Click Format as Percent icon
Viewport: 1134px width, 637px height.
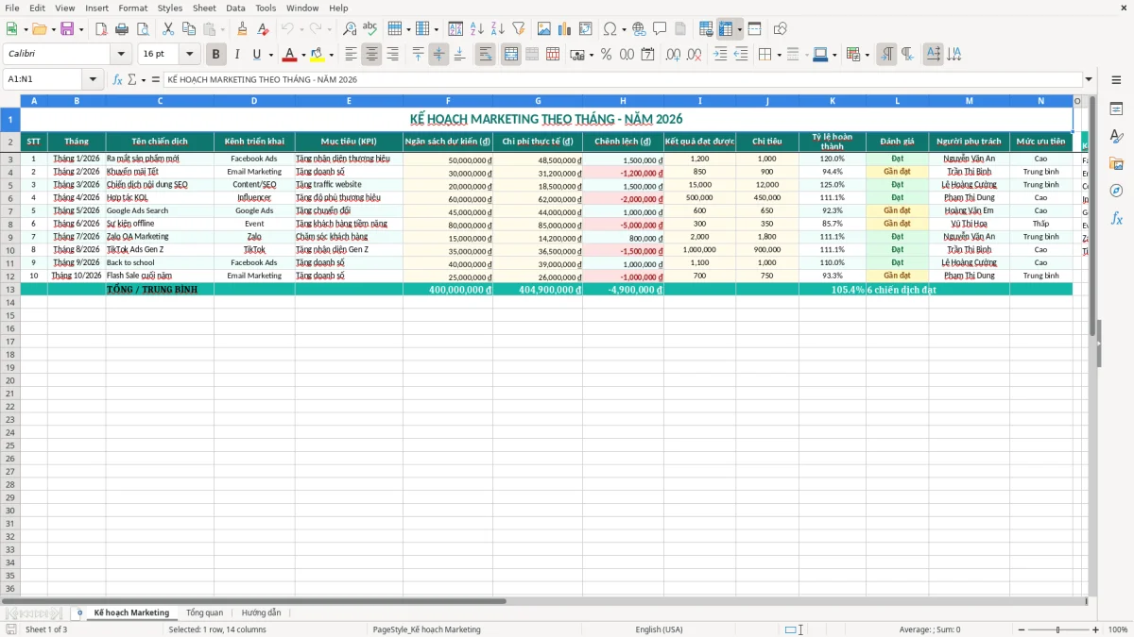click(606, 55)
